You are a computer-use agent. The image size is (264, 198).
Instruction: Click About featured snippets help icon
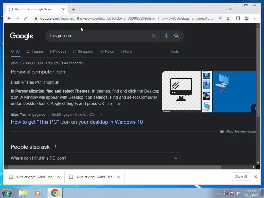click(x=222, y=131)
